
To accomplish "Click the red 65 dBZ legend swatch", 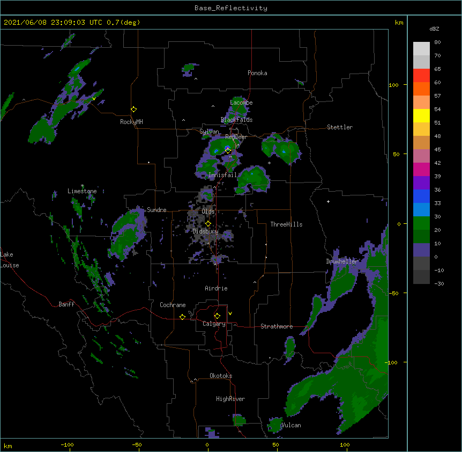I will [x=421, y=75].
